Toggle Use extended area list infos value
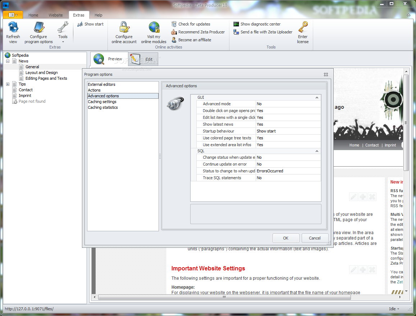Screen dimensions: 416x316 click(x=288, y=145)
